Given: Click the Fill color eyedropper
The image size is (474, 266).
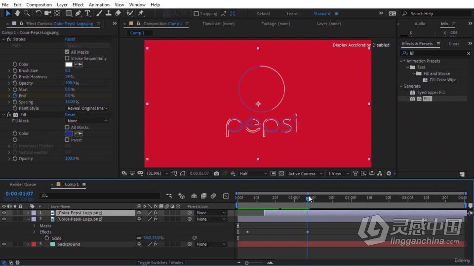Looking at the screenshot, I should [x=79, y=133].
